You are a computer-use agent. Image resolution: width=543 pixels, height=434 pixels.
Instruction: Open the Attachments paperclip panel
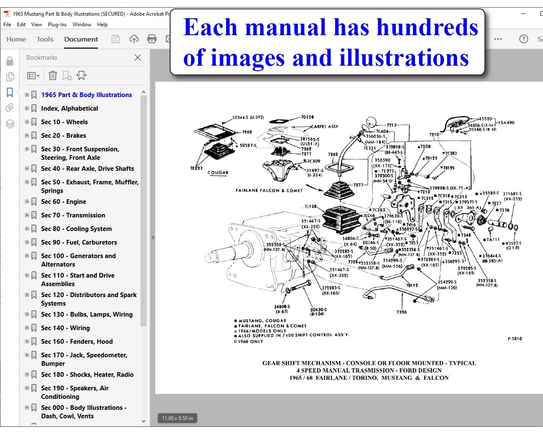tap(10, 108)
